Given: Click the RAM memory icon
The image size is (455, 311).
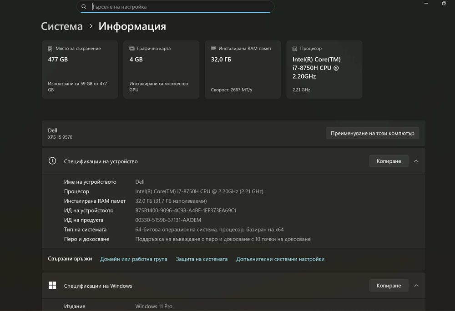Looking at the screenshot, I should pyautogui.click(x=213, y=48).
